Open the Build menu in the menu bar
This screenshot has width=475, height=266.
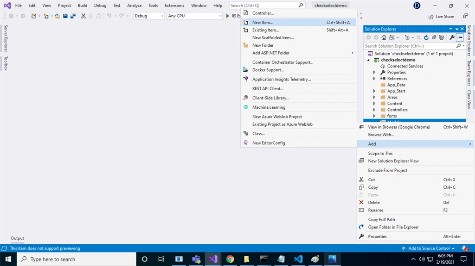(x=83, y=6)
